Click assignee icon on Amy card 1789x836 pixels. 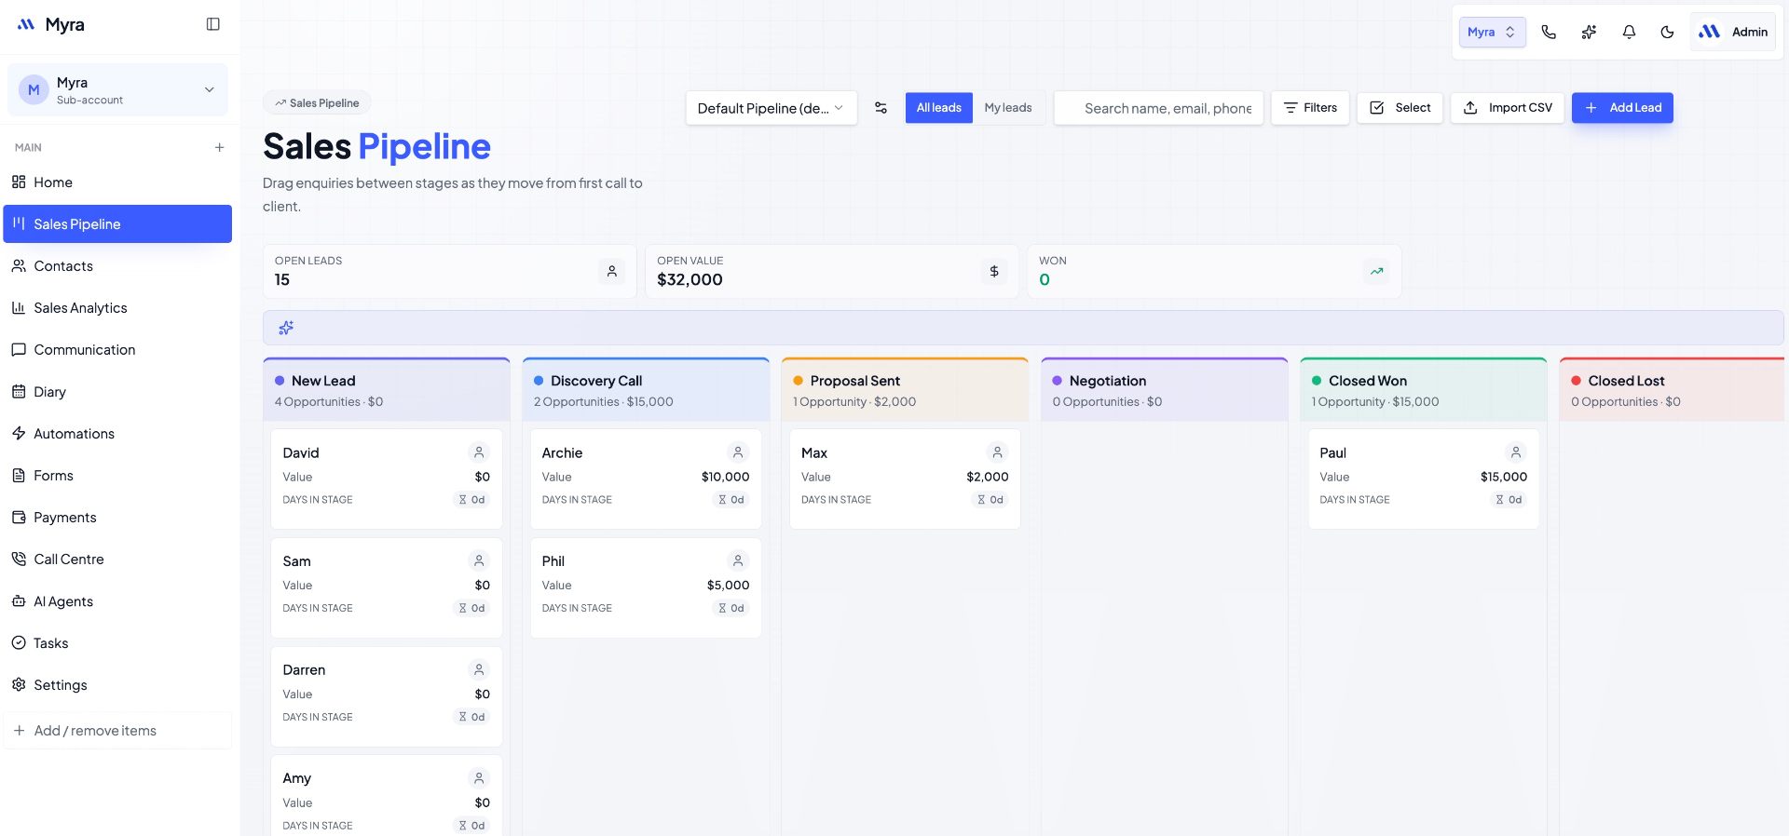[479, 778]
